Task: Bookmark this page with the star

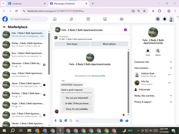Action: tap(144, 11)
